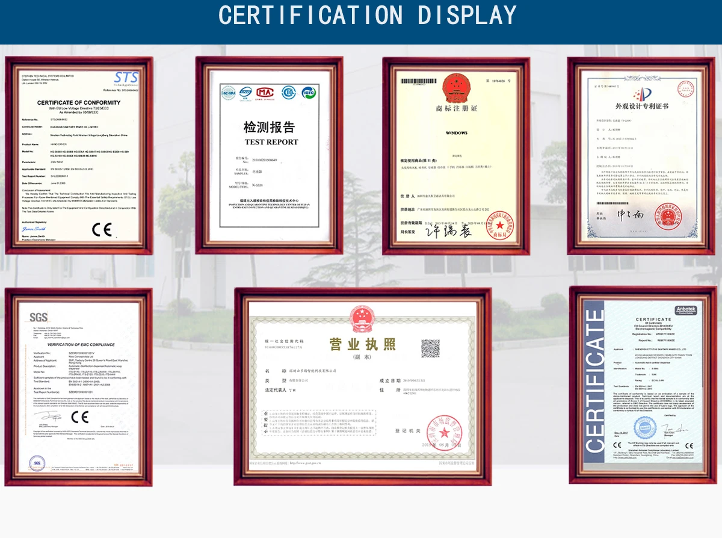
Task: Click the national emblem on the trademark certificate
Action: (x=456, y=88)
